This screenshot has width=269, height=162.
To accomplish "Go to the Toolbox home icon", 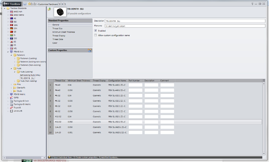I will [29, 4].
